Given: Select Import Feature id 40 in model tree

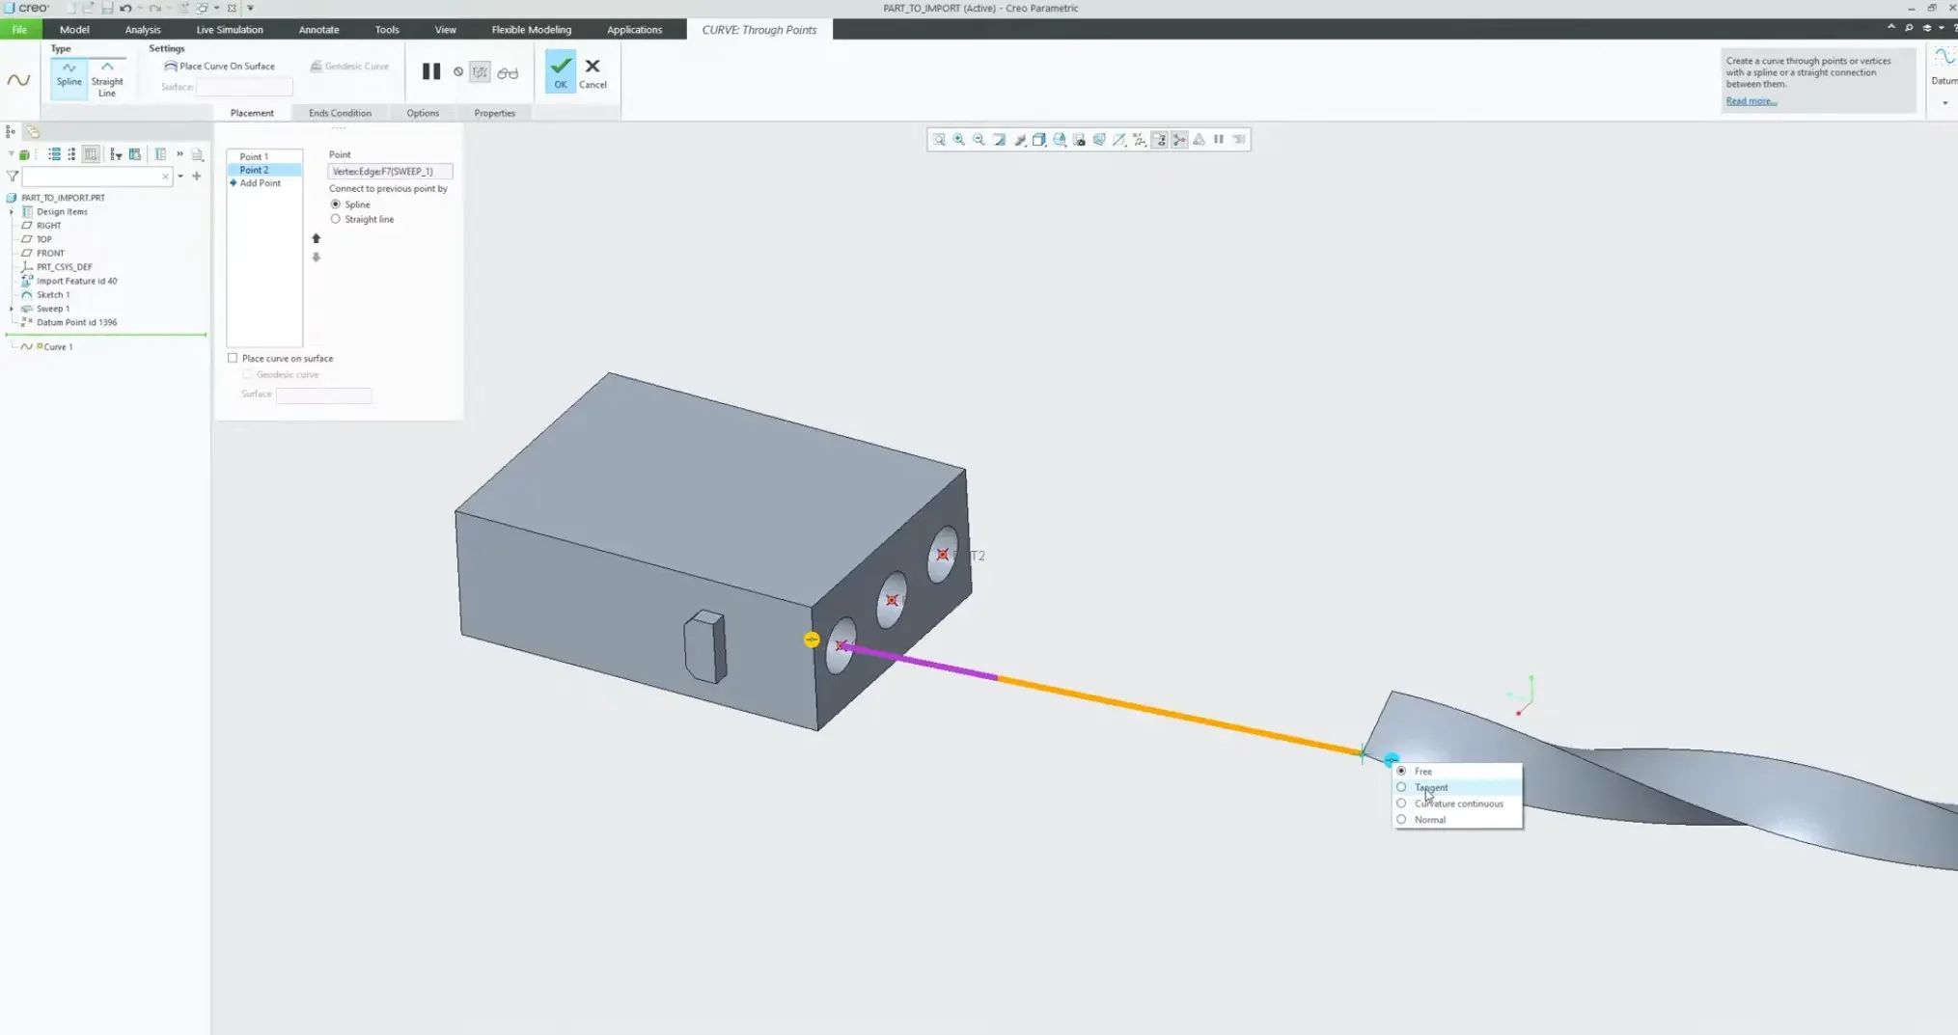Looking at the screenshot, I should tap(76, 281).
